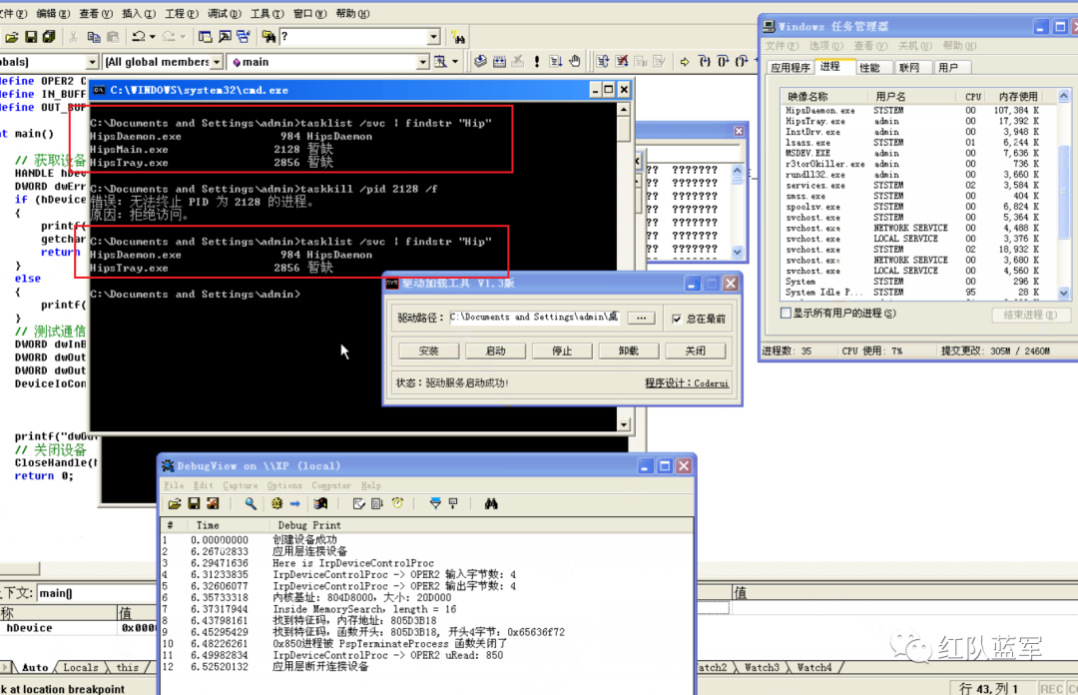Image resolution: width=1078 pixels, height=695 pixels.
Task: Save All icon in Visual C++ toolbar
Action: pos(49,37)
